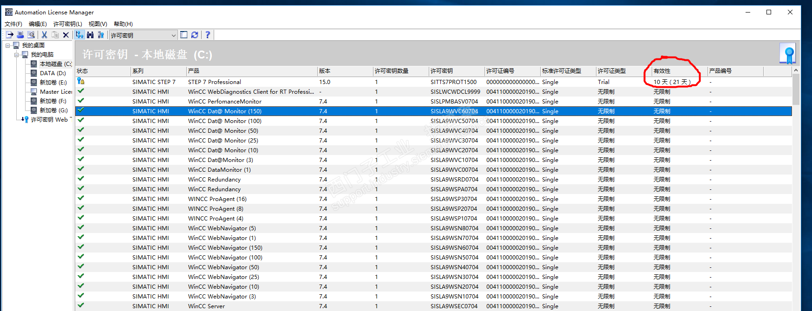Open the 许可密钥 view dropdown

(143, 35)
